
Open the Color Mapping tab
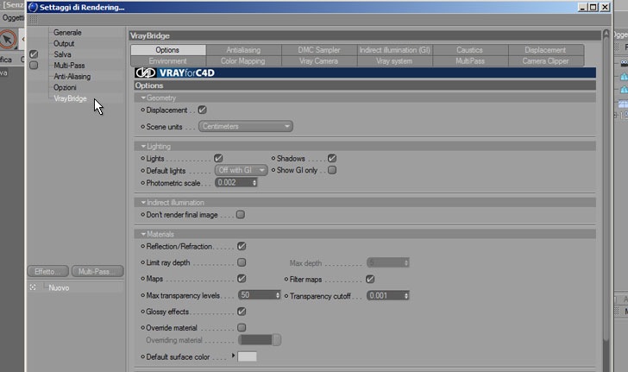point(243,61)
